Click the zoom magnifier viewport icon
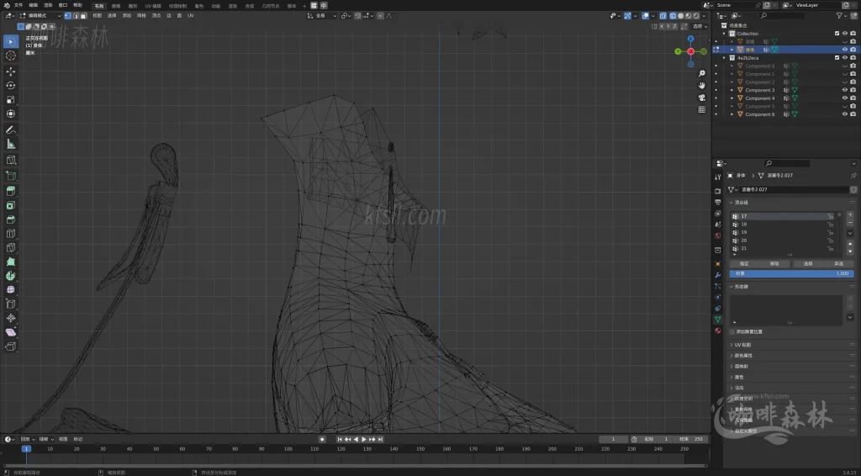This screenshot has height=476, width=861. (702, 73)
